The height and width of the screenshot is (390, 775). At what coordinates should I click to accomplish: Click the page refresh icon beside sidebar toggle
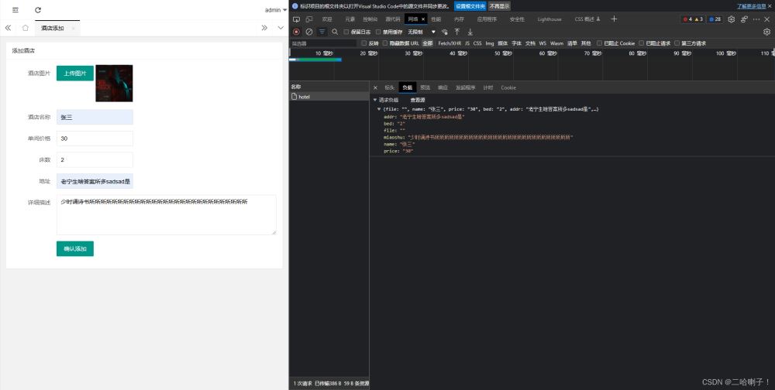38,10
